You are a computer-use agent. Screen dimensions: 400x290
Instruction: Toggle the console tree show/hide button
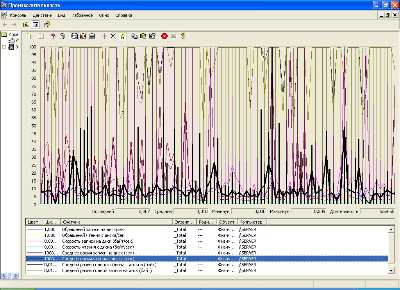pos(36,25)
